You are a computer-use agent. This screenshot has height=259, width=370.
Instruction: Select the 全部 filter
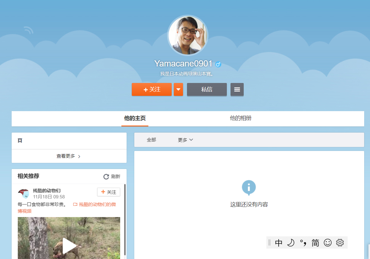coord(151,140)
